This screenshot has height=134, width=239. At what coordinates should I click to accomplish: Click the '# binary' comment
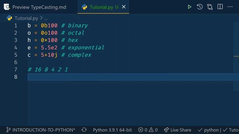(x=75, y=25)
